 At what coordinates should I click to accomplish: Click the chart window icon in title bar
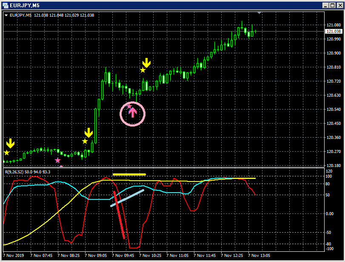(x=6, y=5)
